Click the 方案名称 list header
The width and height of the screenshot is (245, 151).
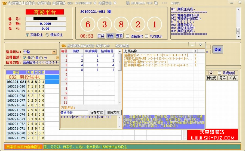tap(158, 51)
